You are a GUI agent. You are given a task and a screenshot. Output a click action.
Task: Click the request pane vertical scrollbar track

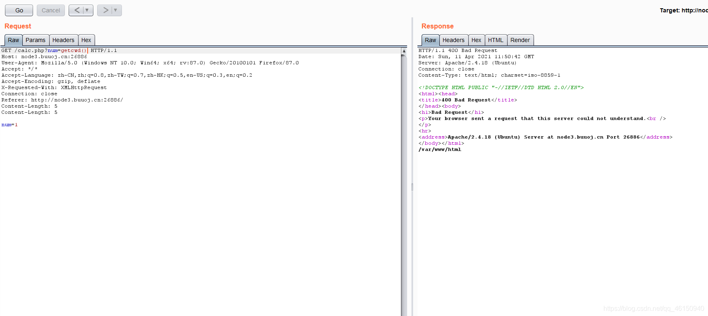[404, 186]
